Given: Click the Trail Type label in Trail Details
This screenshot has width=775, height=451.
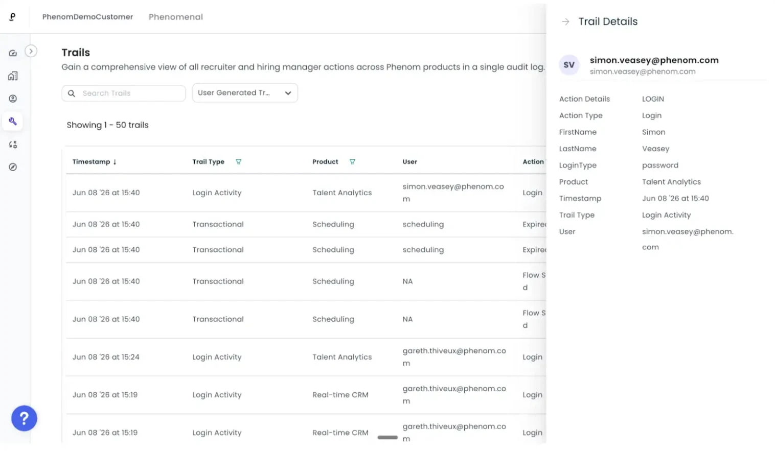Looking at the screenshot, I should point(577,215).
